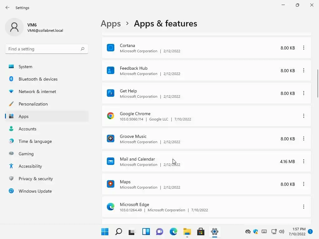Open Chat from the taskbar
Image resolution: width=319 pixels, height=239 pixels.
(x=159, y=232)
